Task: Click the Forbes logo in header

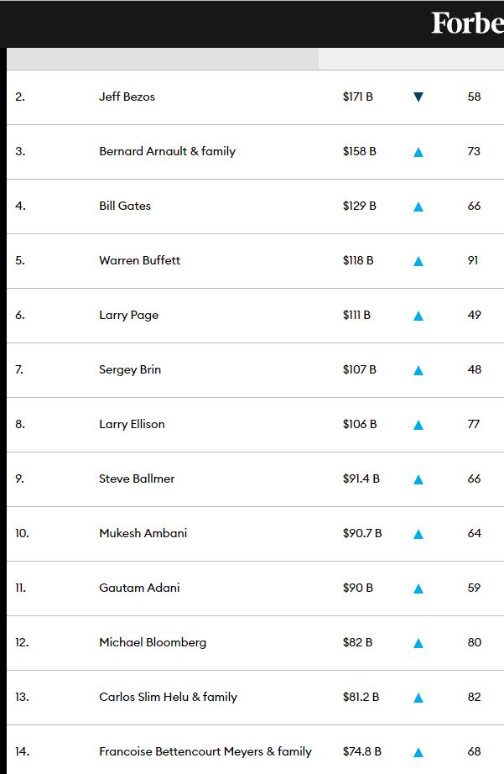Action: point(466,24)
